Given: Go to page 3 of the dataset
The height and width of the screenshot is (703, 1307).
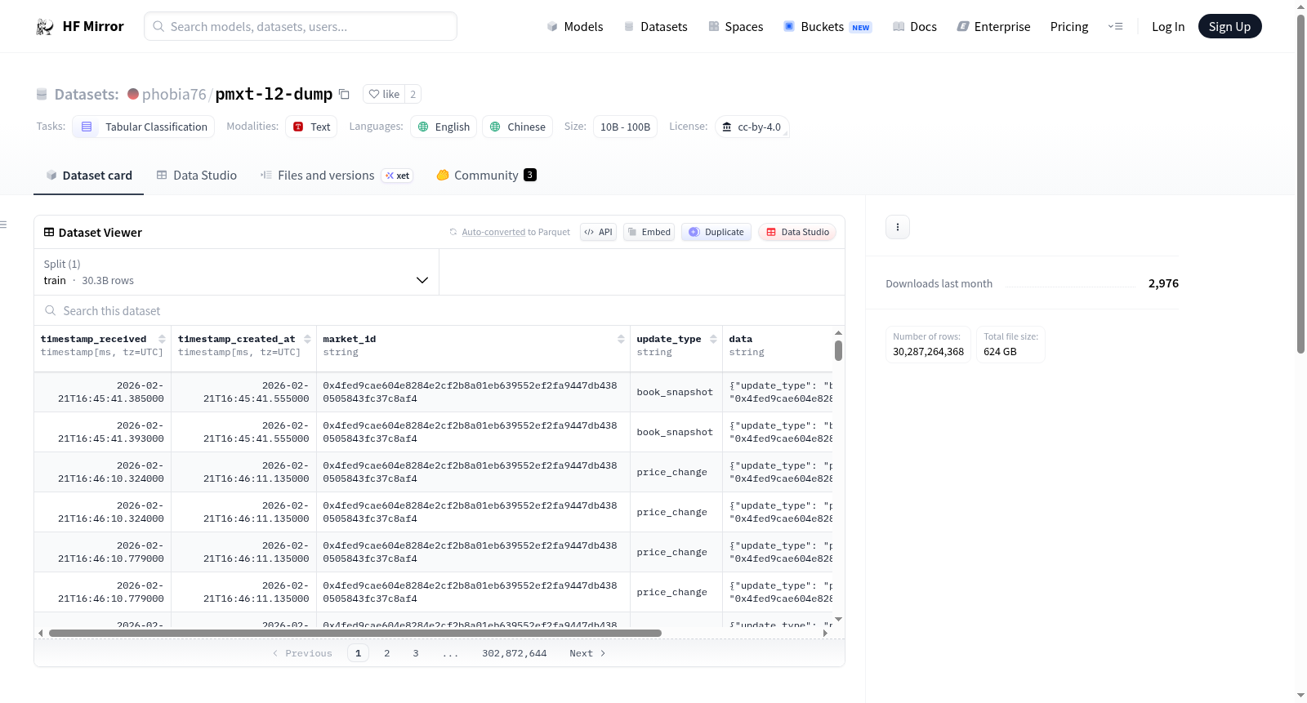Looking at the screenshot, I should click(416, 653).
